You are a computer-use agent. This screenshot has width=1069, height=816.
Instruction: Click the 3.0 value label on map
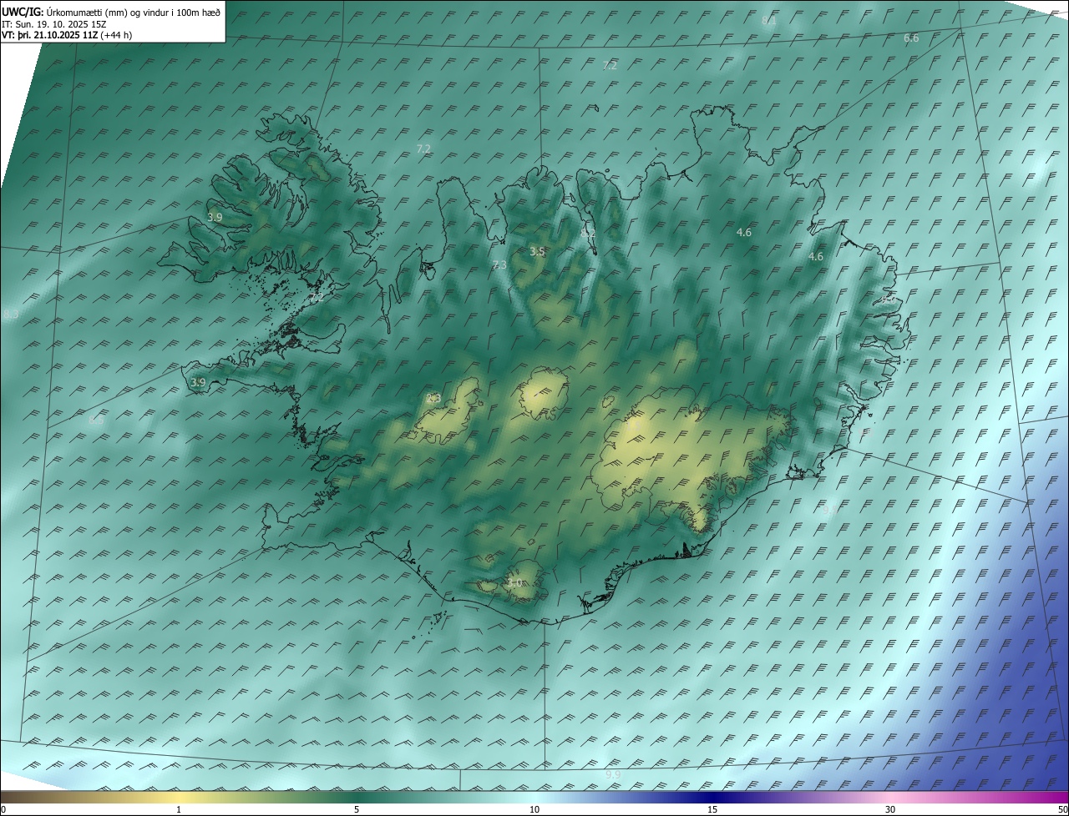(514, 582)
